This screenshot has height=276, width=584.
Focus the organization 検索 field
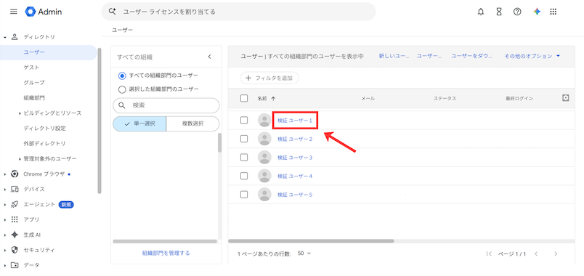166,105
